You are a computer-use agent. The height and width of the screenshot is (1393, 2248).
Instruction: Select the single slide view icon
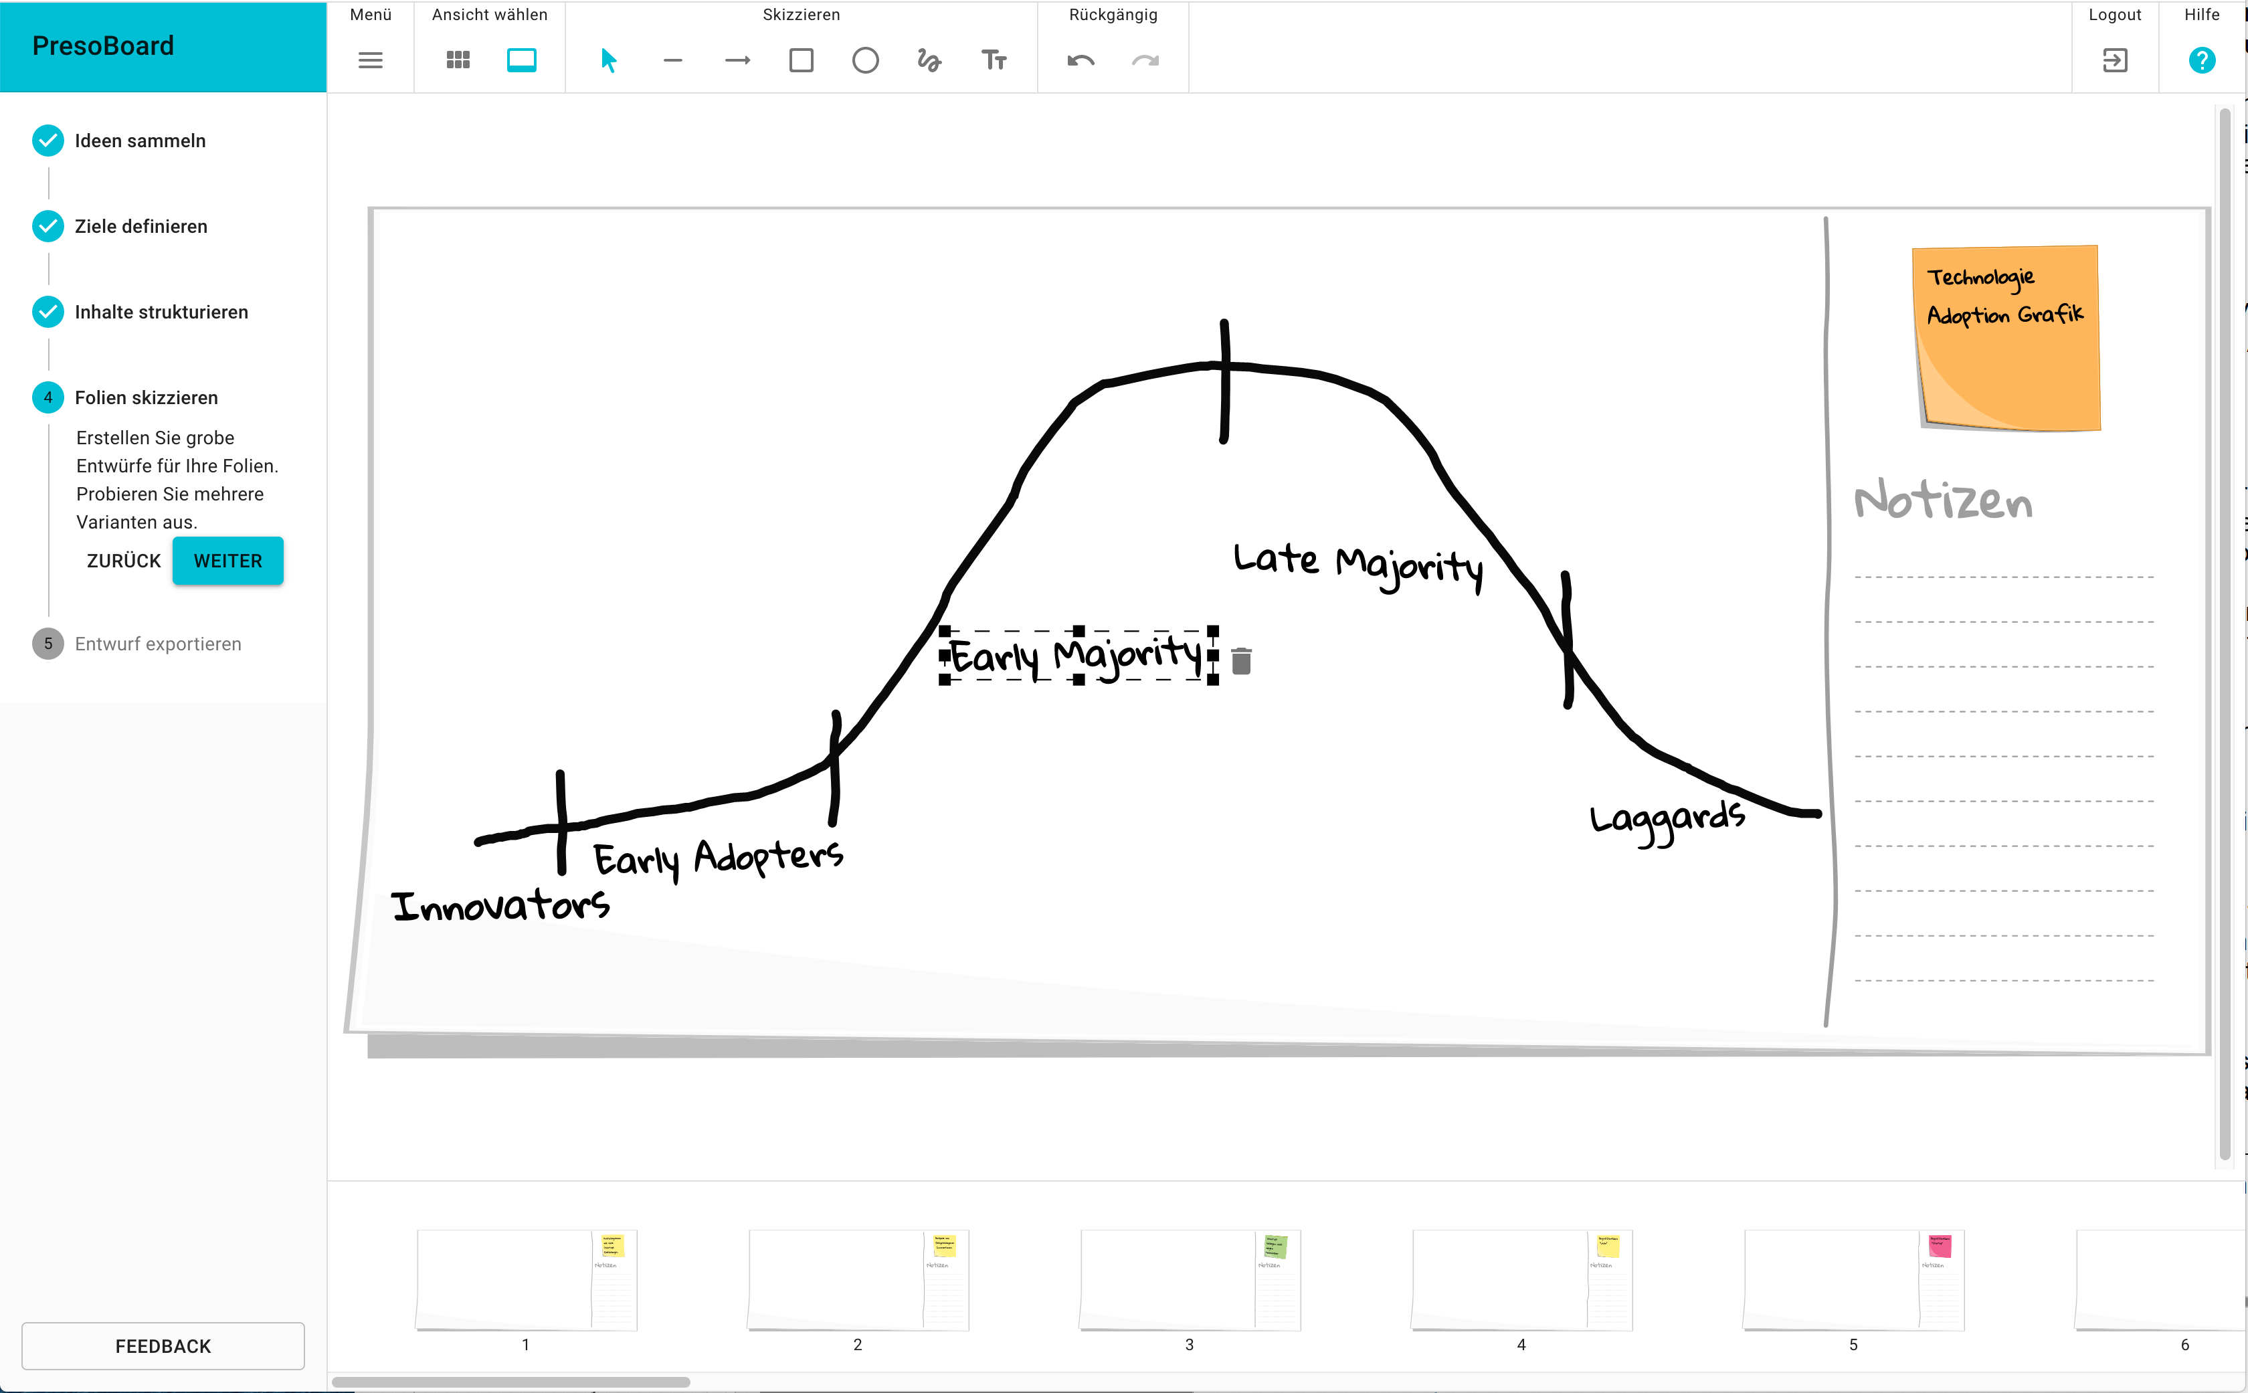[521, 61]
